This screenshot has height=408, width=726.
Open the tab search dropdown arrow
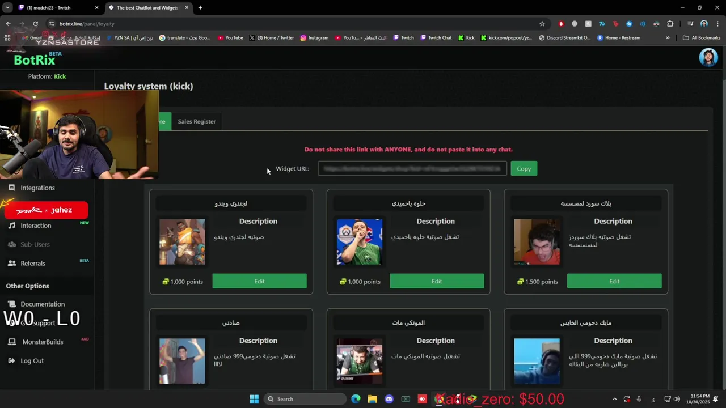(x=7, y=8)
